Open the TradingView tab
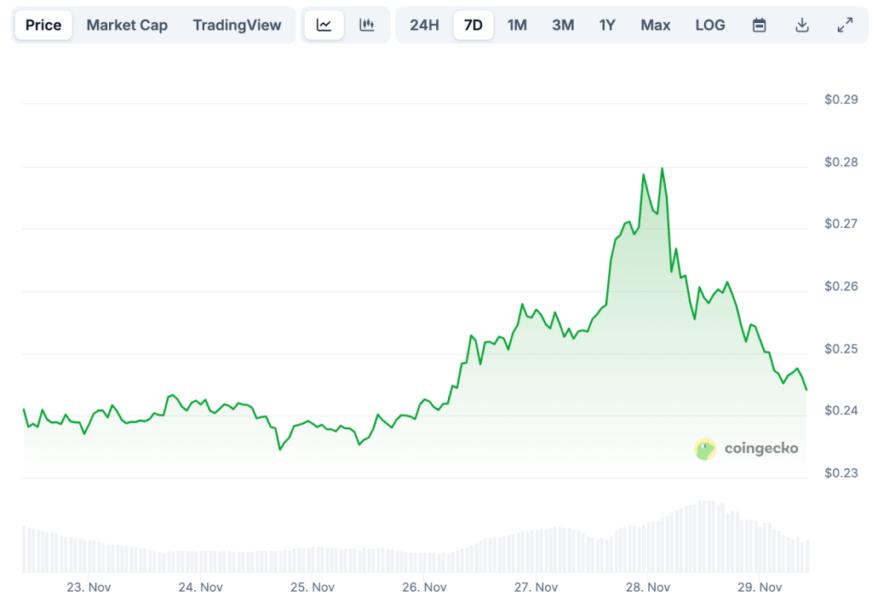The width and height of the screenshot is (872, 602). (x=237, y=25)
